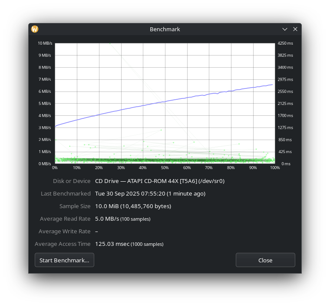Click the Last Benchmarked date value
This screenshot has width=330, height=307.
(x=150, y=193)
